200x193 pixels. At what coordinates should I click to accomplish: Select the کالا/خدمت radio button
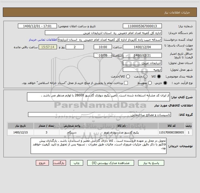pyautogui.click(x=128, y=76)
